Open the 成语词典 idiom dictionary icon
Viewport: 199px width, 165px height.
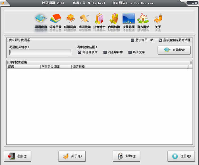[x=70, y=21]
